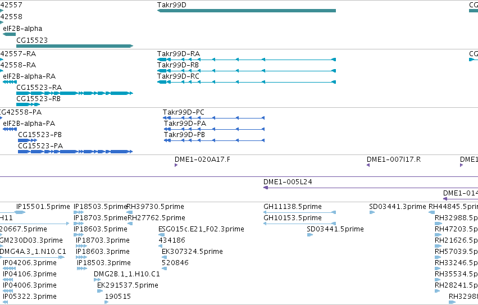
Task: Select the Takr99D gene bar
Action: (247, 11)
